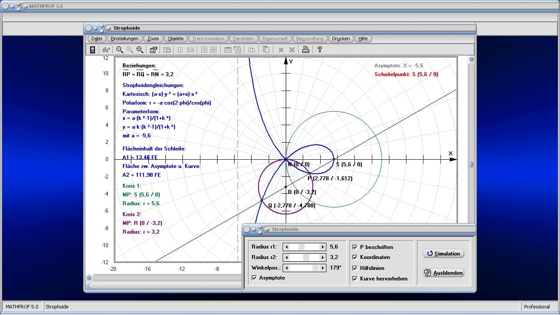
Task: Click the yellow question mark help icon
Action: point(320,50)
